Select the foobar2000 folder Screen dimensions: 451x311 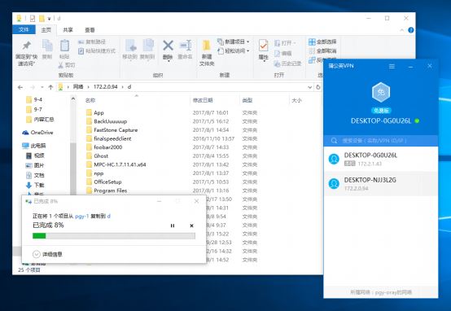(107, 147)
